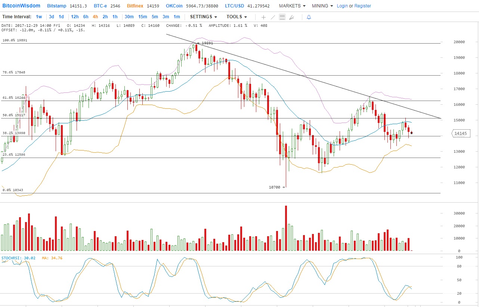This screenshot has height=307, width=479.
Task: Click the tallest red volume bar
Action: pyautogui.click(x=286, y=228)
